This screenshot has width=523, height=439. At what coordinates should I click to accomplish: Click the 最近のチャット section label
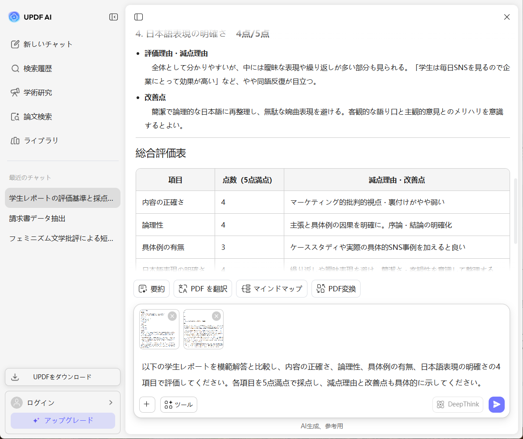pos(30,178)
